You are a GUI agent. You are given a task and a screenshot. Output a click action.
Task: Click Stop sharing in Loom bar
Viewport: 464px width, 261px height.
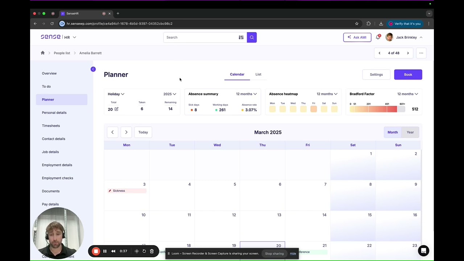tap(274, 253)
